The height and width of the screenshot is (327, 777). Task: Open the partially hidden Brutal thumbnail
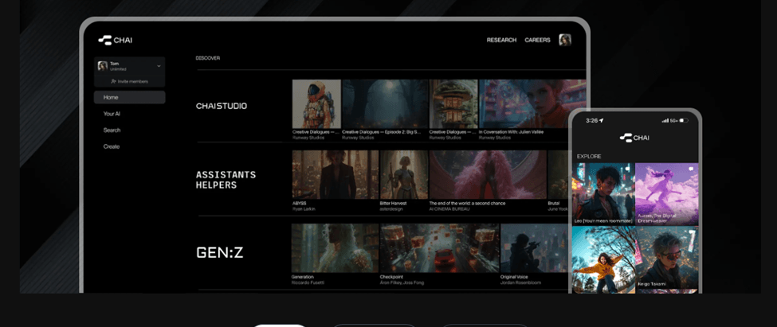[x=558, y=175]
